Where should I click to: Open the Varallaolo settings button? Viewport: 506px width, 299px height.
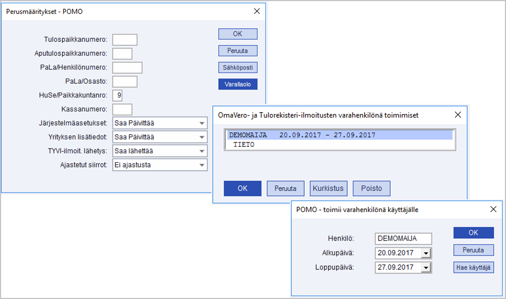(237, 84)
